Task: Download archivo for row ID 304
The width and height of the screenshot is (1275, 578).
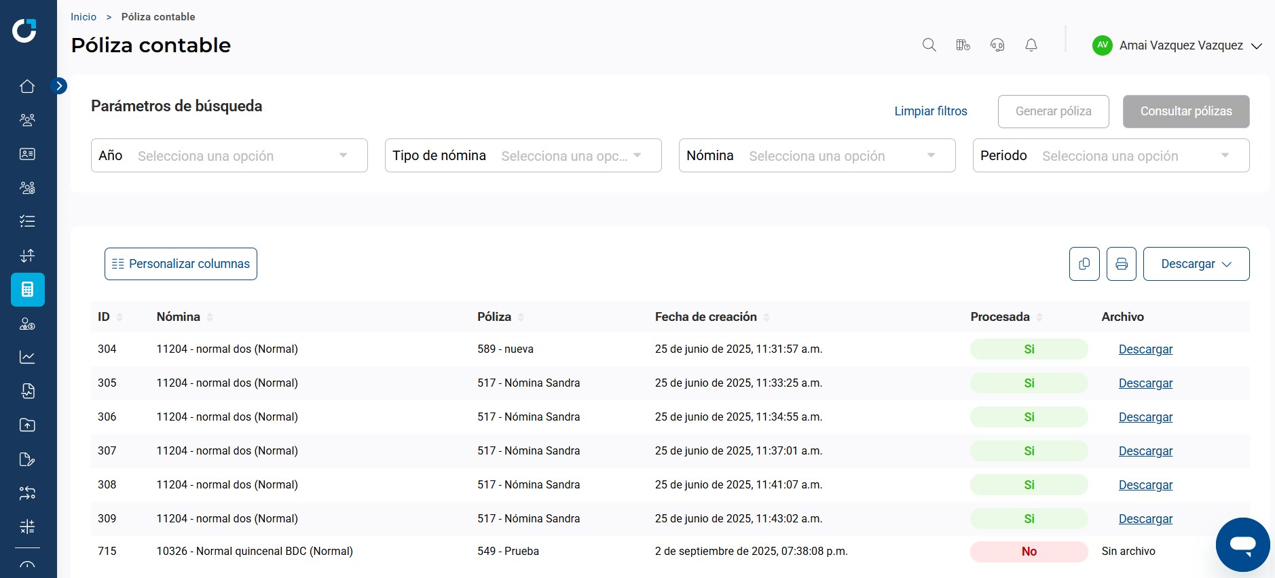Action: click(x=1145, y=349)
